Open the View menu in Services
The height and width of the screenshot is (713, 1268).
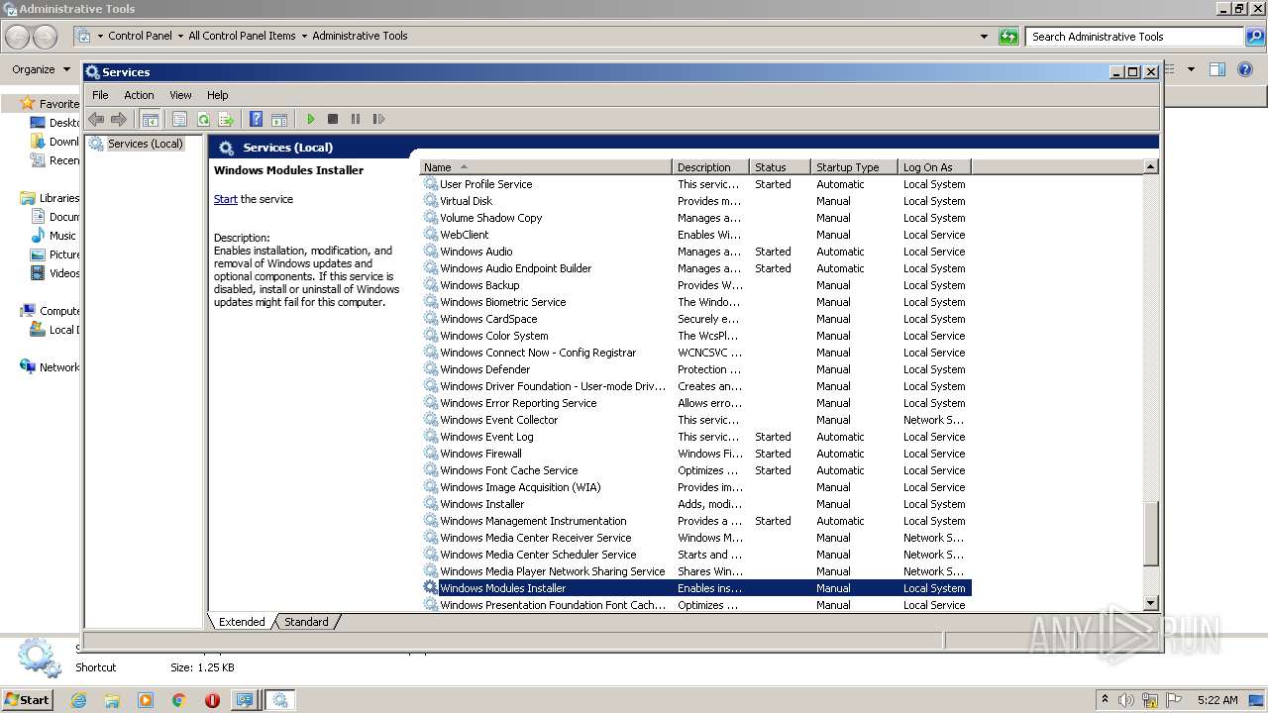pos(180,95)
